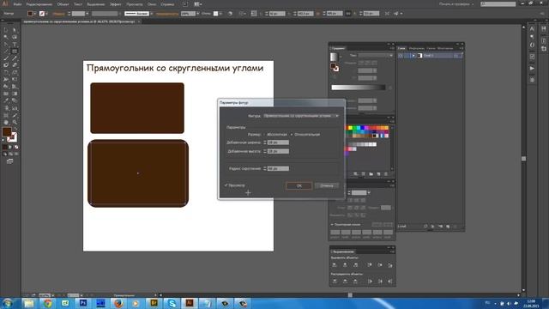Open the gradient Type dropdown
Image resolution: width=549 pixels, height=309 pixels.
(376, 55)
